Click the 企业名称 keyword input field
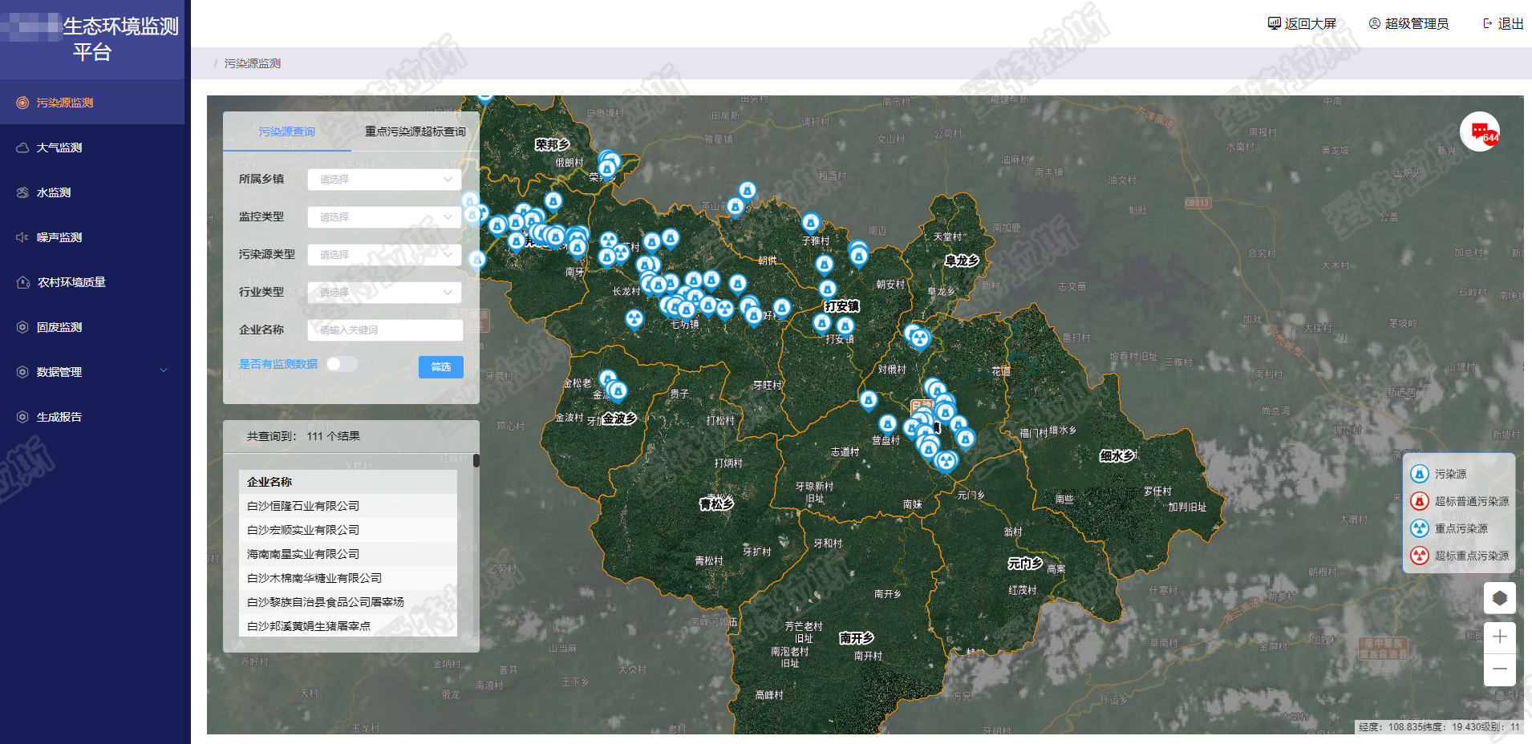This screenshot has height=744, width=1532. [384, 330]
